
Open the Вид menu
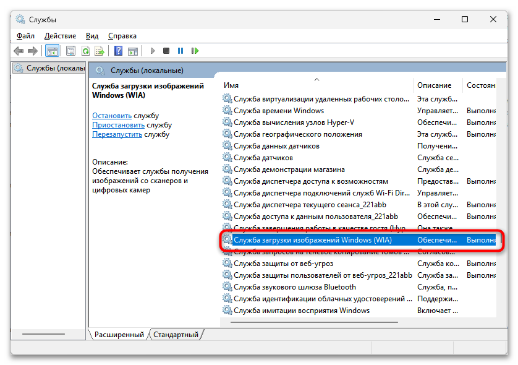point(92,36)
